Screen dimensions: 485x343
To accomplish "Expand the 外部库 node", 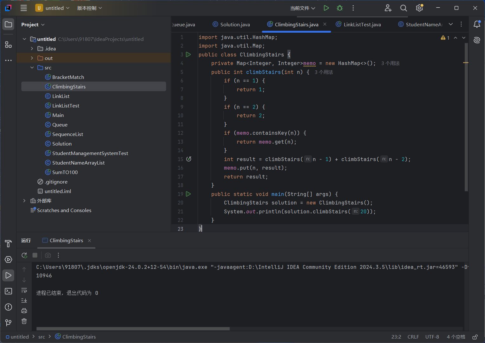I will coord(24,201).
